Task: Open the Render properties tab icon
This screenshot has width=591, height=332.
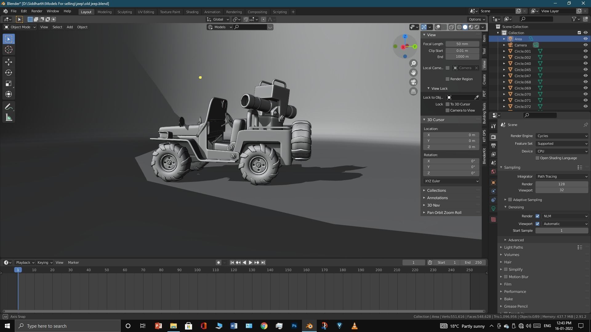Action: (493, 137)
